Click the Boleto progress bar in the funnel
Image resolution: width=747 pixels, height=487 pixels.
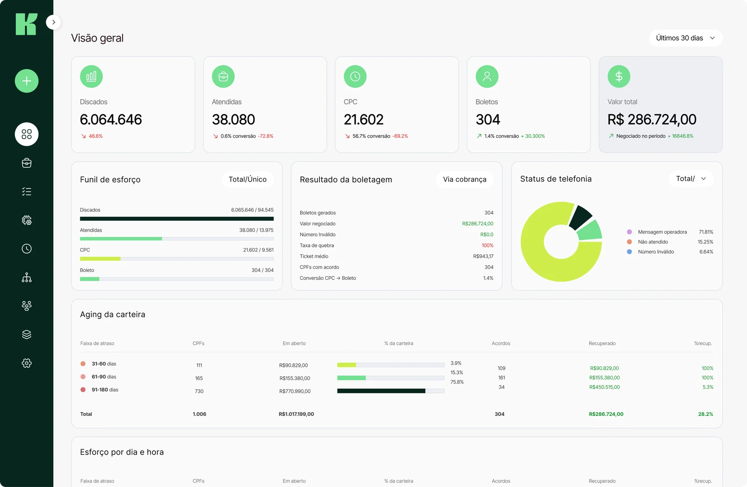177,279
